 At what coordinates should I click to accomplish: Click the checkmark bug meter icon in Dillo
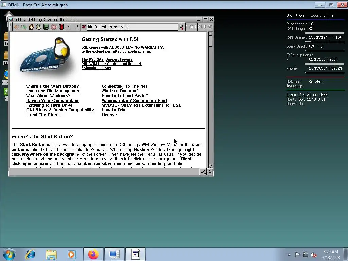point(203,172)
